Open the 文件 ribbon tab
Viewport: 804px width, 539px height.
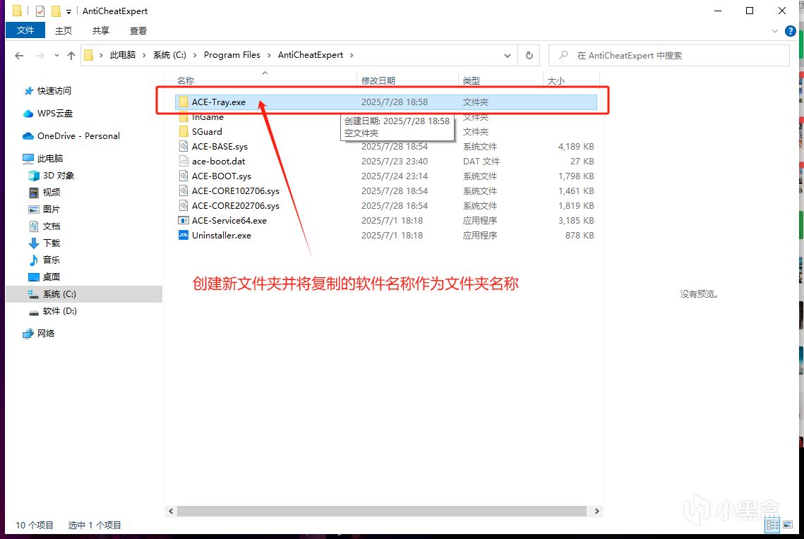(25, 30)
